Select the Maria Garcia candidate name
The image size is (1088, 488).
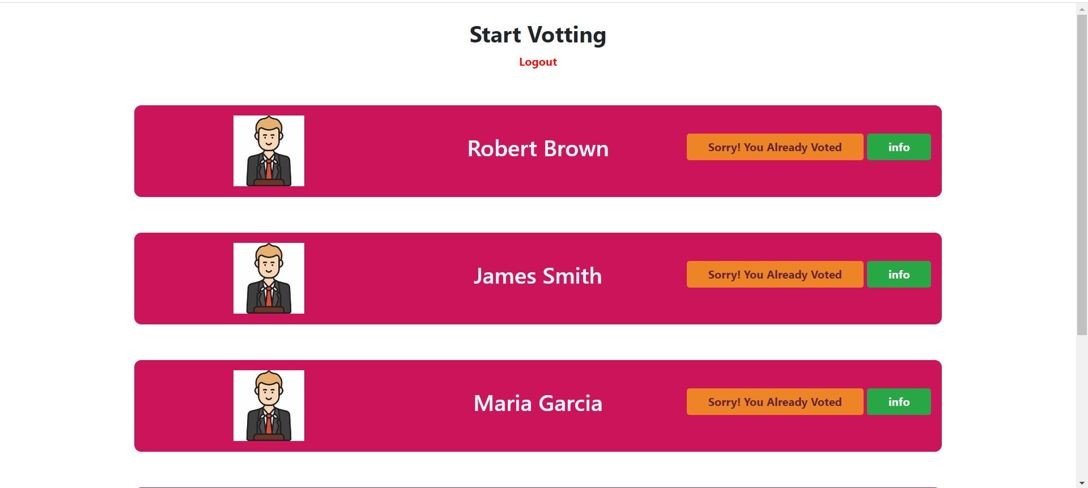[x=538, y=403]
